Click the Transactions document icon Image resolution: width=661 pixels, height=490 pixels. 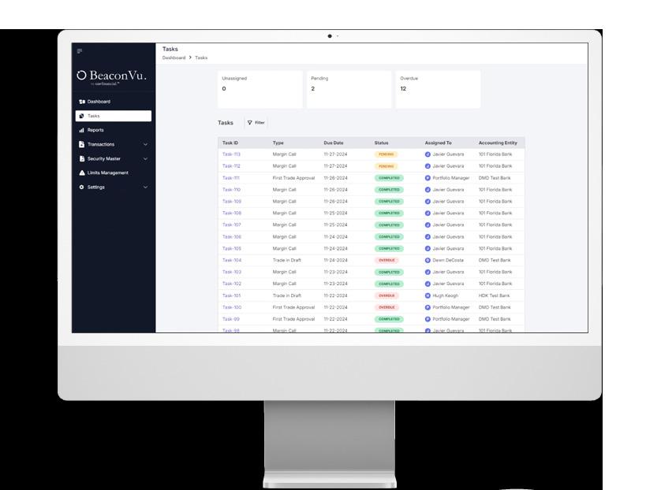click(82, 144)
